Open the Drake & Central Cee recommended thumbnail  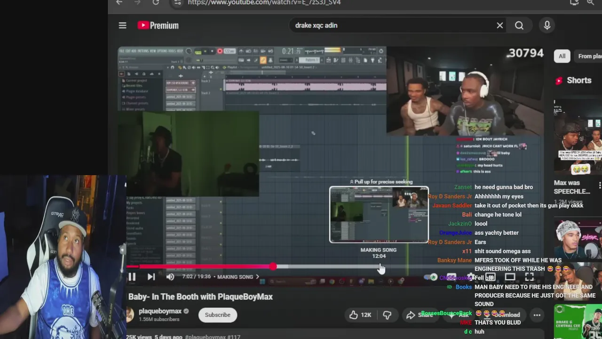pos(578,322)
